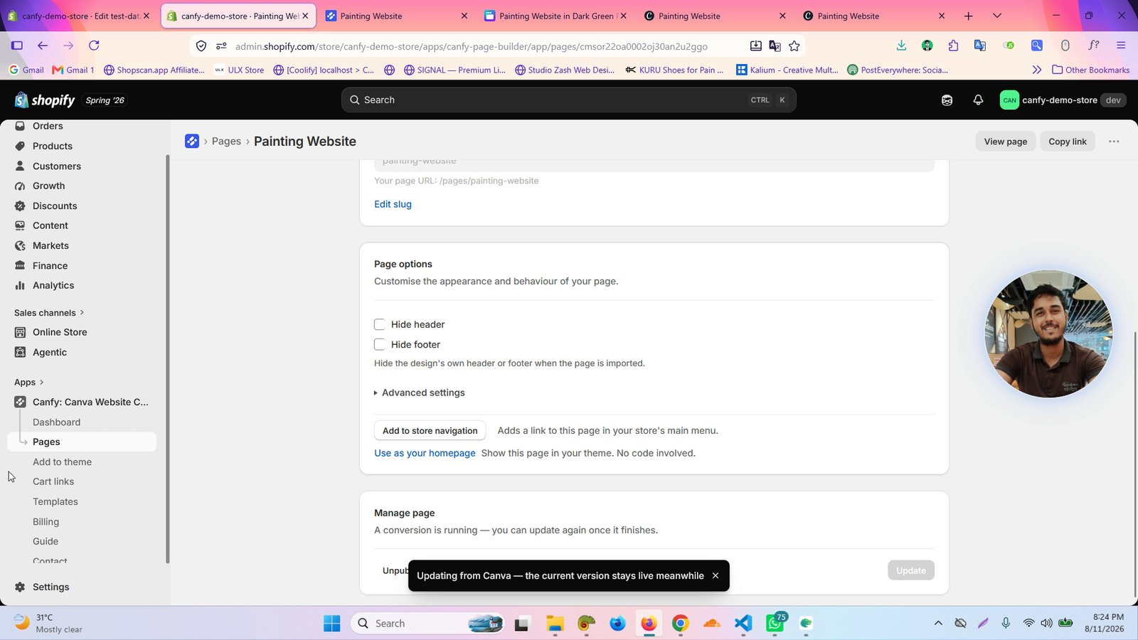Go back to the previous browser page
The image size is (1138, 640).
click(x=43, y=46)
